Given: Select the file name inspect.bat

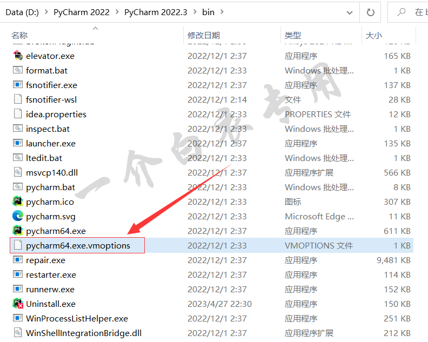Looking at the screenshot, I should coord(48,129).
